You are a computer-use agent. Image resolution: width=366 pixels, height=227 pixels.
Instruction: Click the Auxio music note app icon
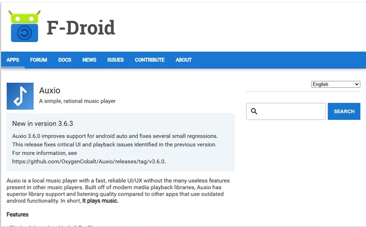pos(20,96)
